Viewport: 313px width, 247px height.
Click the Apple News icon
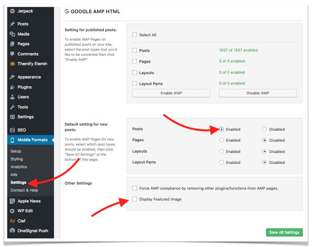click(13, 201)
